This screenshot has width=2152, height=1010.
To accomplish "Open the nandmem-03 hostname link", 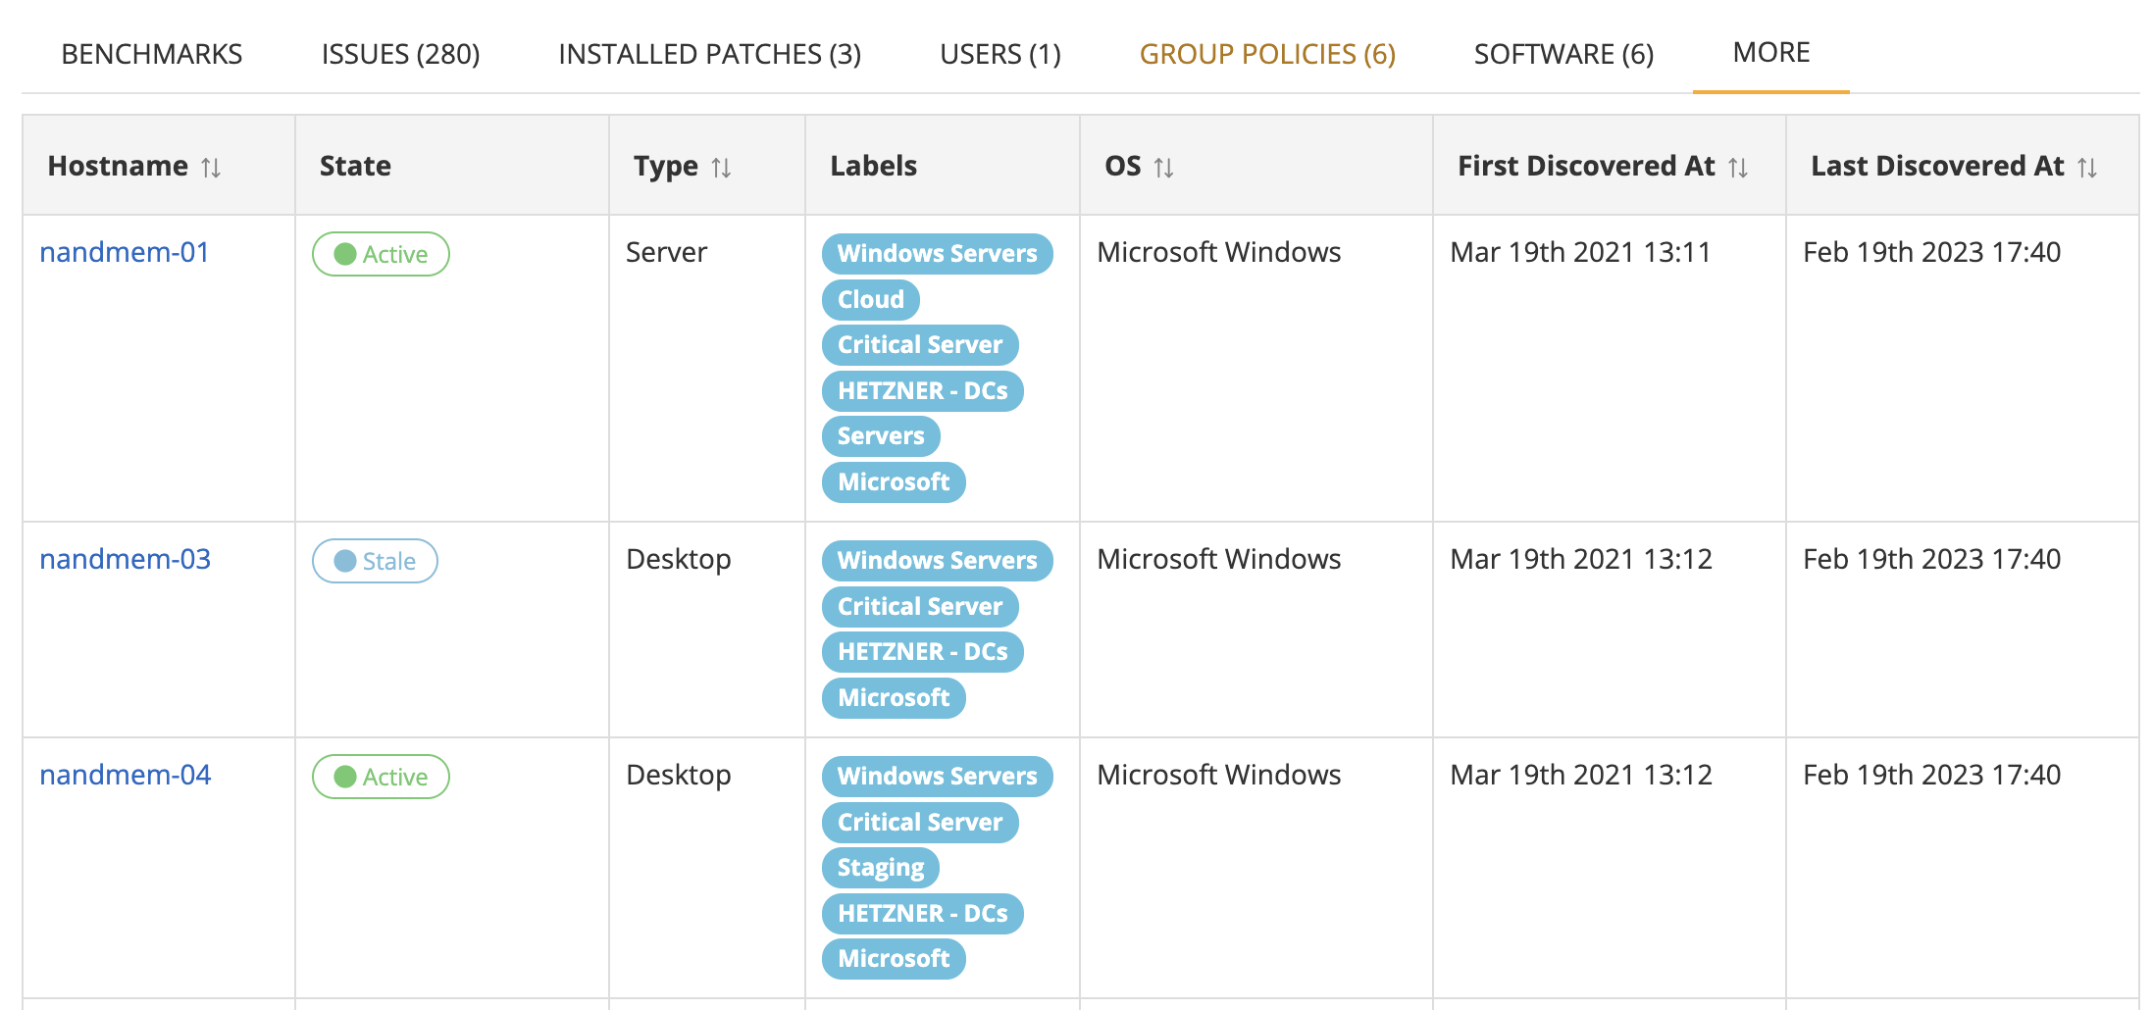I will [x=125, y=559].
